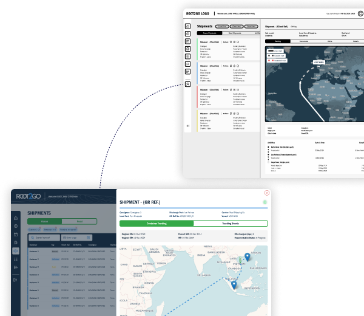
Task: Click the ROOT2GO logo in colored app
Action: tap(29, 196)
